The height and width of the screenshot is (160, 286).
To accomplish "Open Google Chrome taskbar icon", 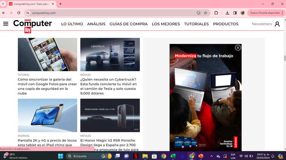I will tap(163, 156).
